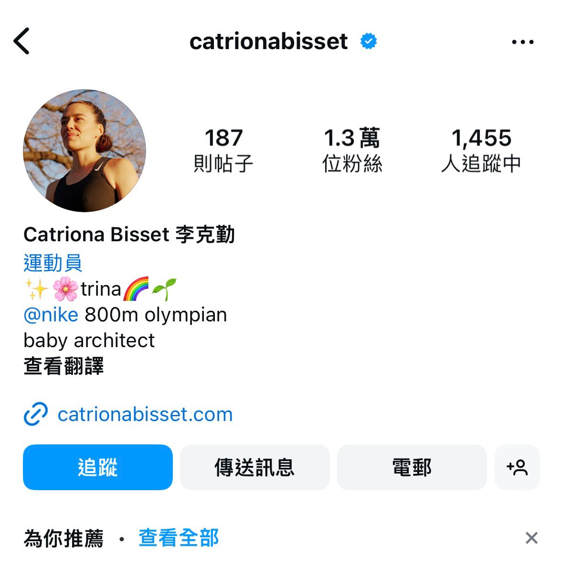View the 187 posts count
Screen dimensions: 563x566
(x=223, y=151)
